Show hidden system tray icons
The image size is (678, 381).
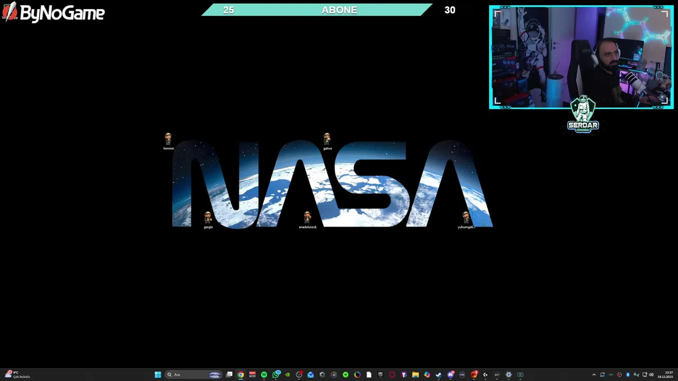(x=594, y=375)
